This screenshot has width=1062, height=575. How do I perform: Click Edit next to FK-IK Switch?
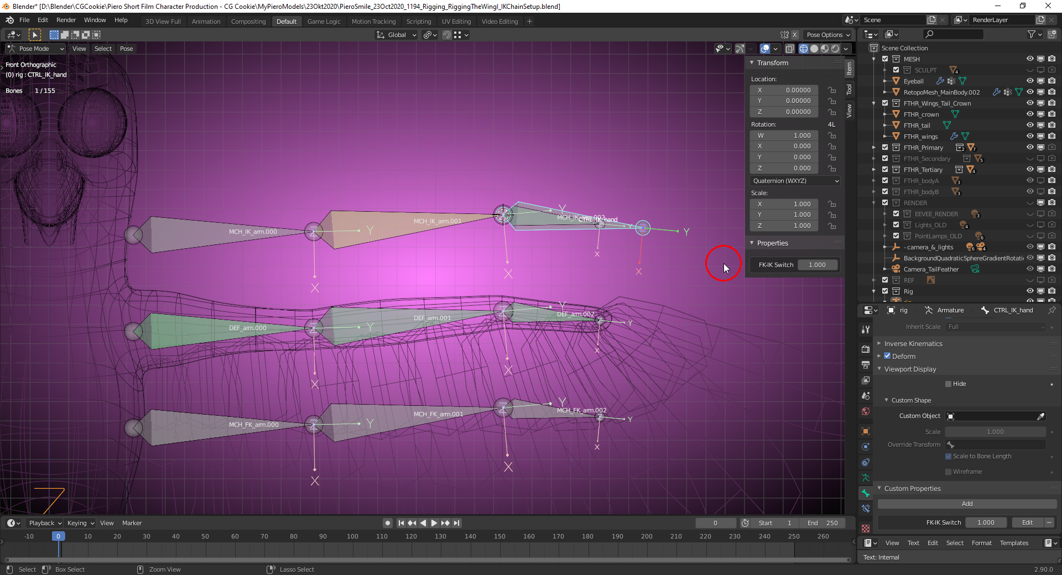(1027, 522)
